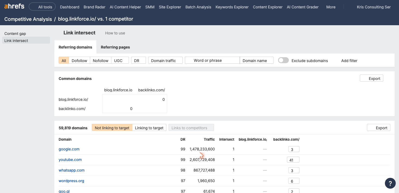This screenshot has width=399, height=193.
Task: Filter by Nofollow links
Action: point(100,60)
